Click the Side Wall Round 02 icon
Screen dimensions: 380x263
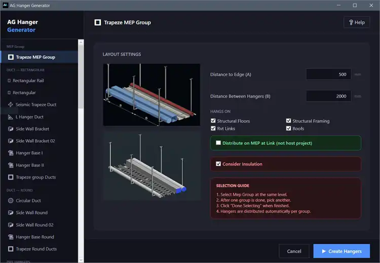(11, 225)
